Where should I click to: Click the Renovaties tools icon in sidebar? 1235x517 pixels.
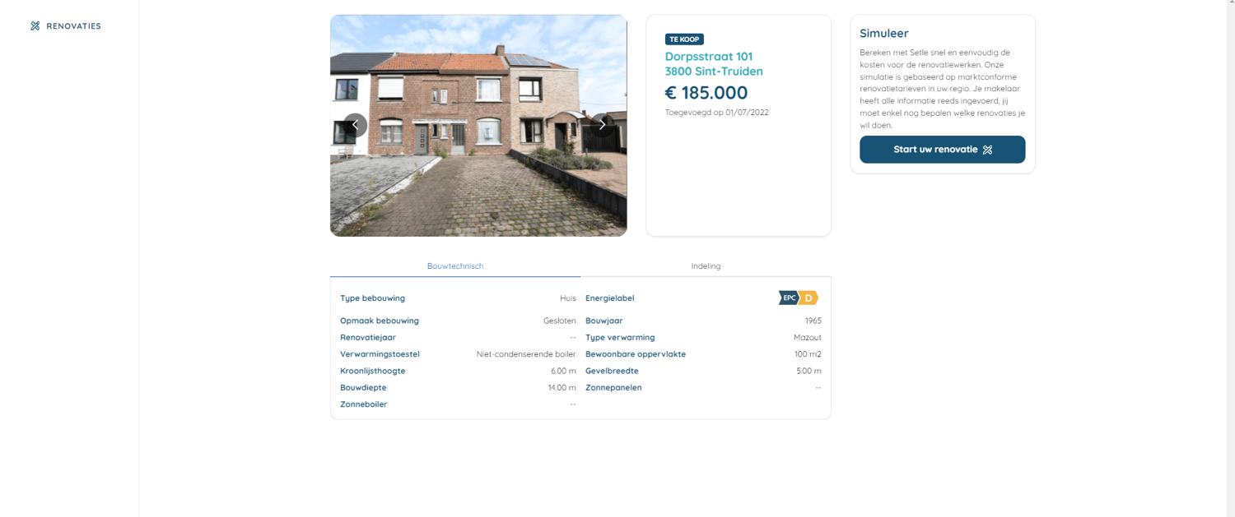tap(35, 26)
